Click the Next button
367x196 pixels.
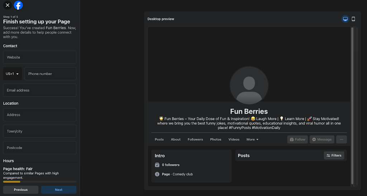click(58, 190)
